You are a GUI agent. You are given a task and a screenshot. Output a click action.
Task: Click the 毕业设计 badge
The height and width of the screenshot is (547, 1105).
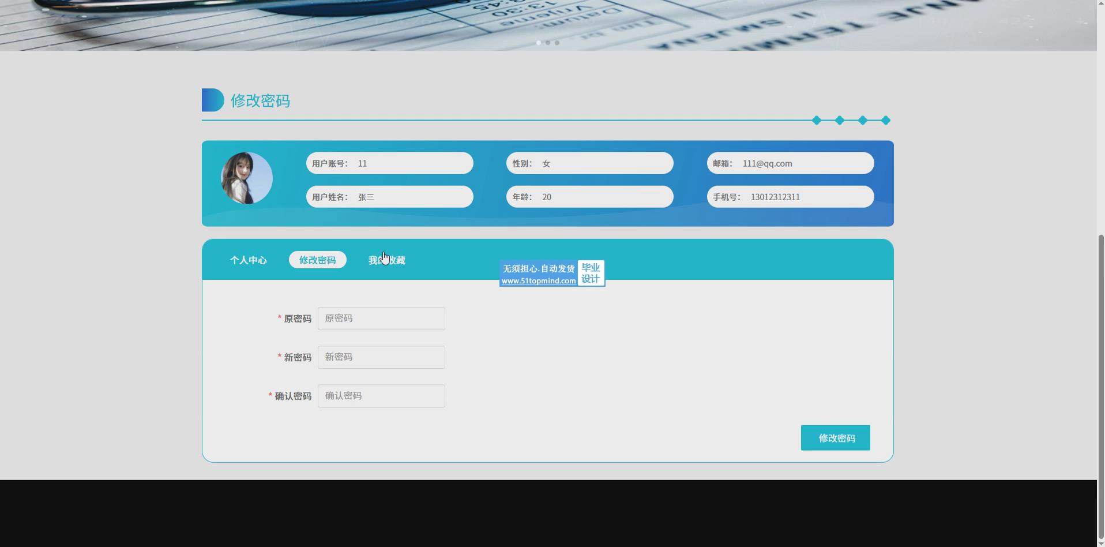(591, 273)
